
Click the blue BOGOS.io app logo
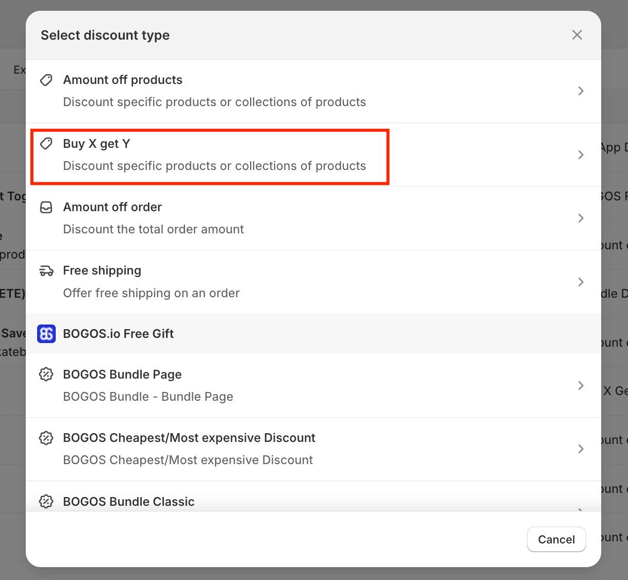point(46,334)
